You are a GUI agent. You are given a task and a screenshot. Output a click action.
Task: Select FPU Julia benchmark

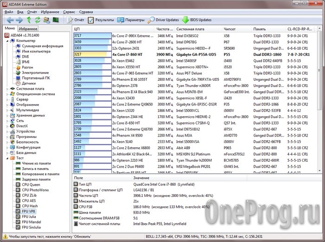click(29, 216)
